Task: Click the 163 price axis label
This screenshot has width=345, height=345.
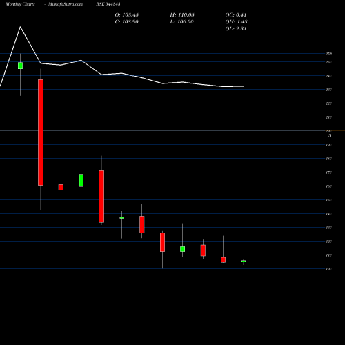Action: click(328, 186)
